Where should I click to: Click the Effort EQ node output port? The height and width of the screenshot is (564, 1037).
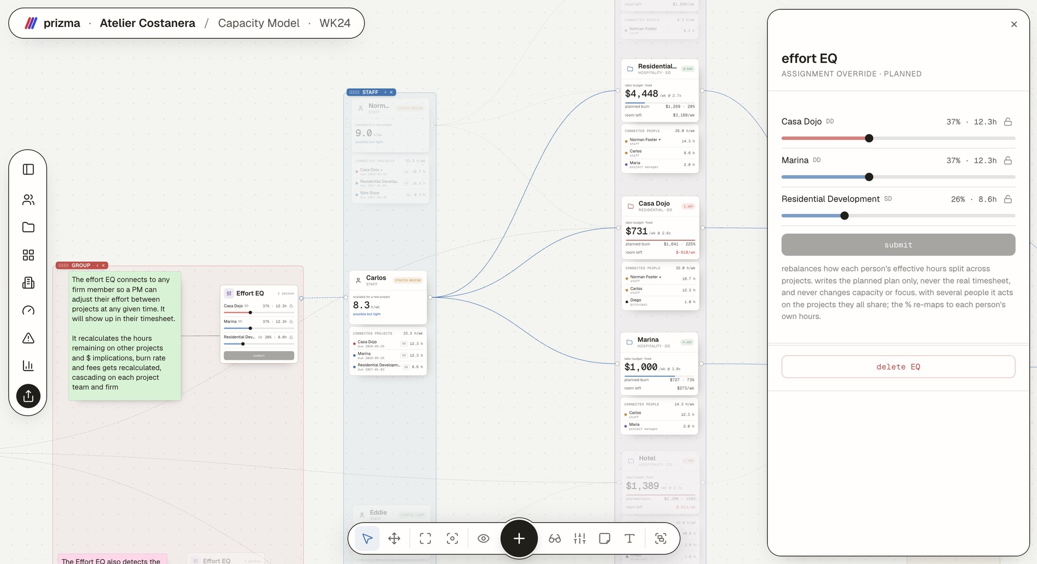[301, 298]
